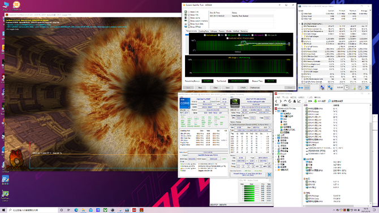The width and height of the screenshot is (379, 213).
Task: Toggle CPU Core #4 checkbox in graph legend
Action: 266,35
